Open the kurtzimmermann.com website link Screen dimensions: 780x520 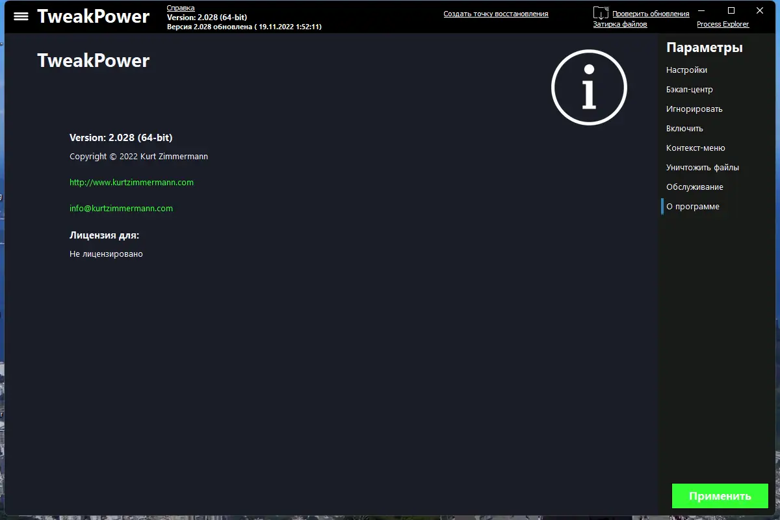click(x=131, y=183)
